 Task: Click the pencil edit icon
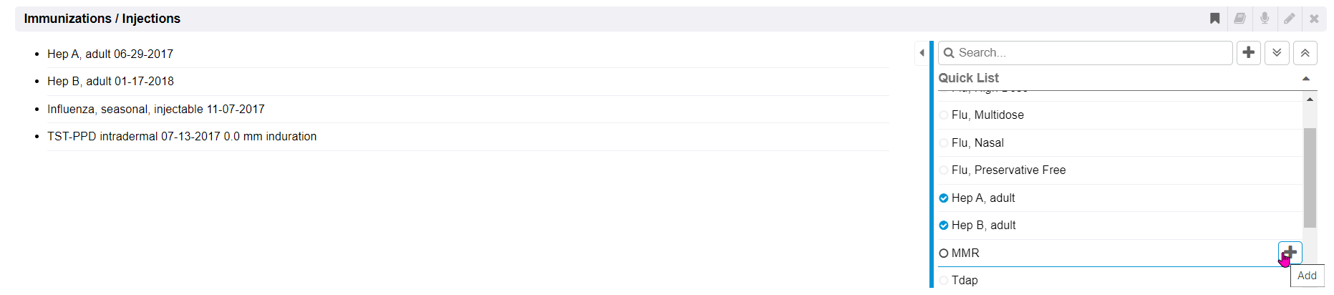pyautogui.click(x=1289, y=19)
